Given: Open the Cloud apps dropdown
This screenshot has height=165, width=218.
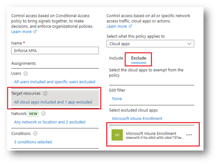Looking at the screenshot, I should click(150, 44).
